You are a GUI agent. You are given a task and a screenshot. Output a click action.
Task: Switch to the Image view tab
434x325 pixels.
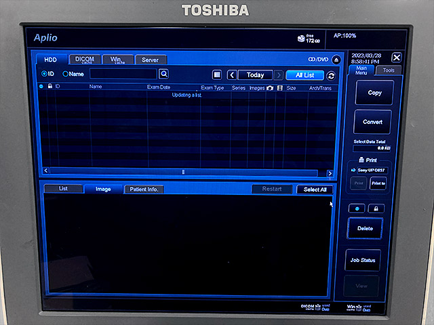pos(103,189)
